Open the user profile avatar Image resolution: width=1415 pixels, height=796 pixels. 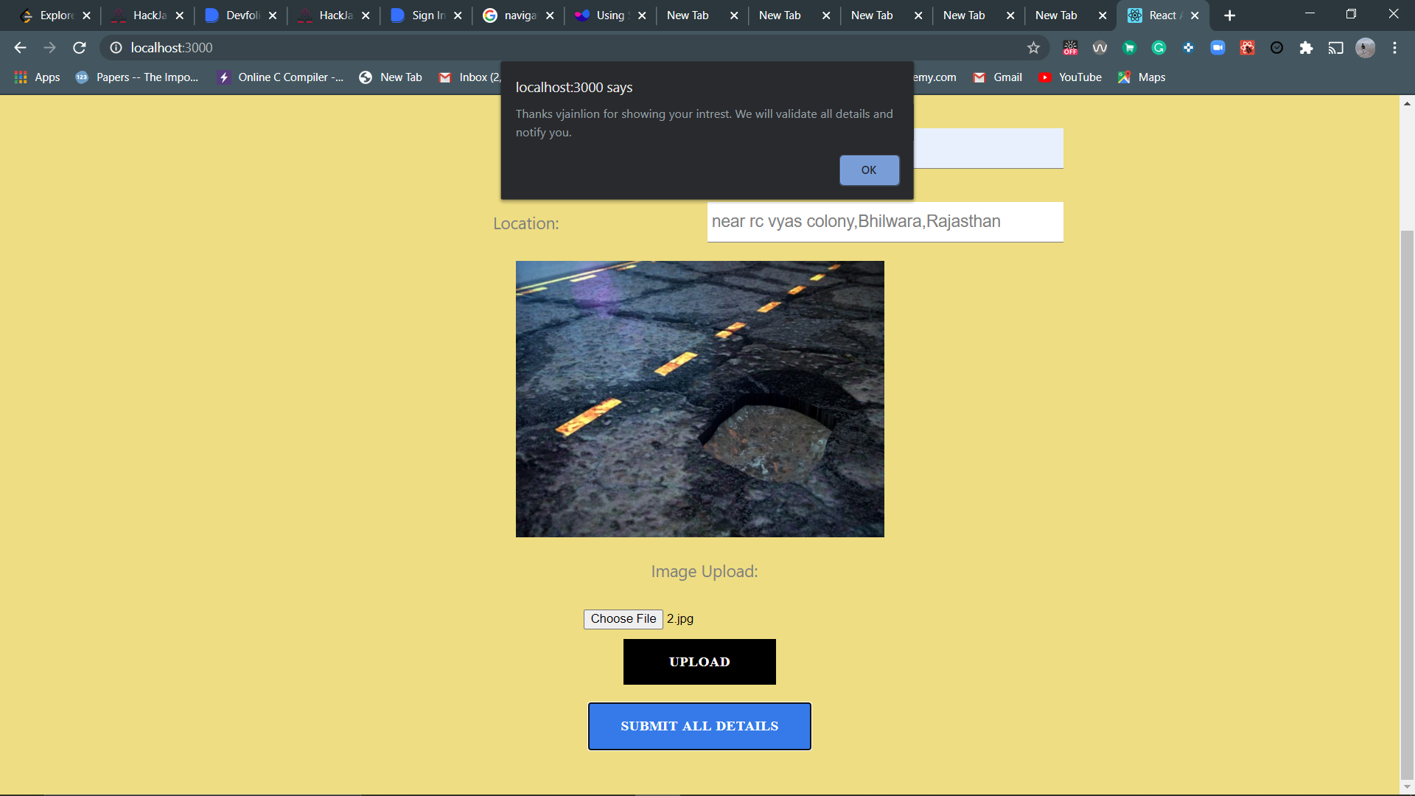1365,48
